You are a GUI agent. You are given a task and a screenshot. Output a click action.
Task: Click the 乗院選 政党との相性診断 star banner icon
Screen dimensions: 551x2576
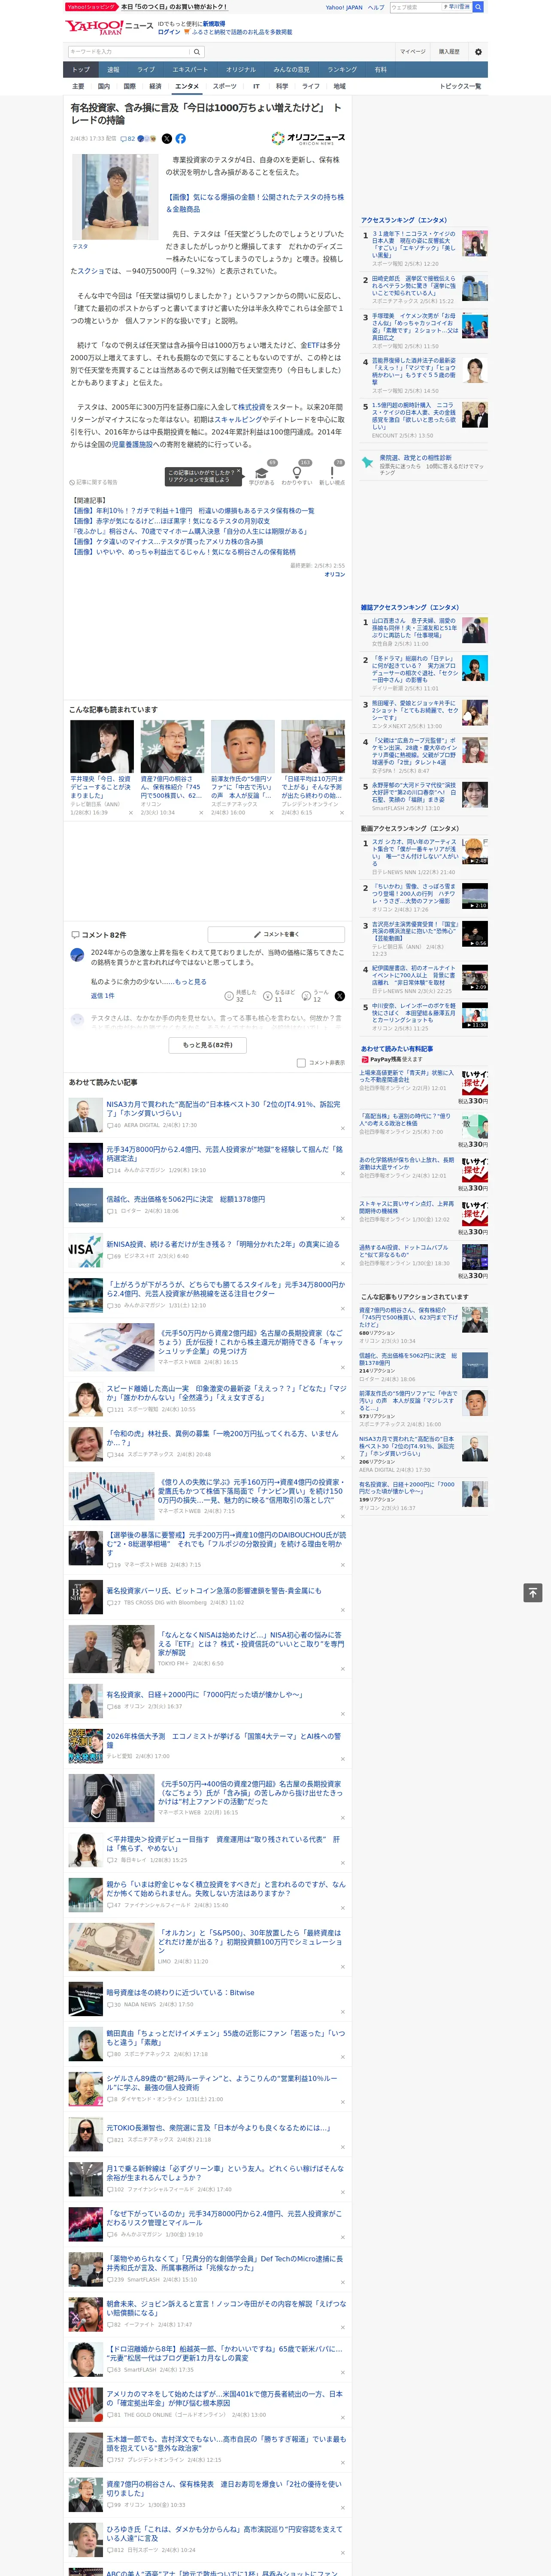click(368, 463)
